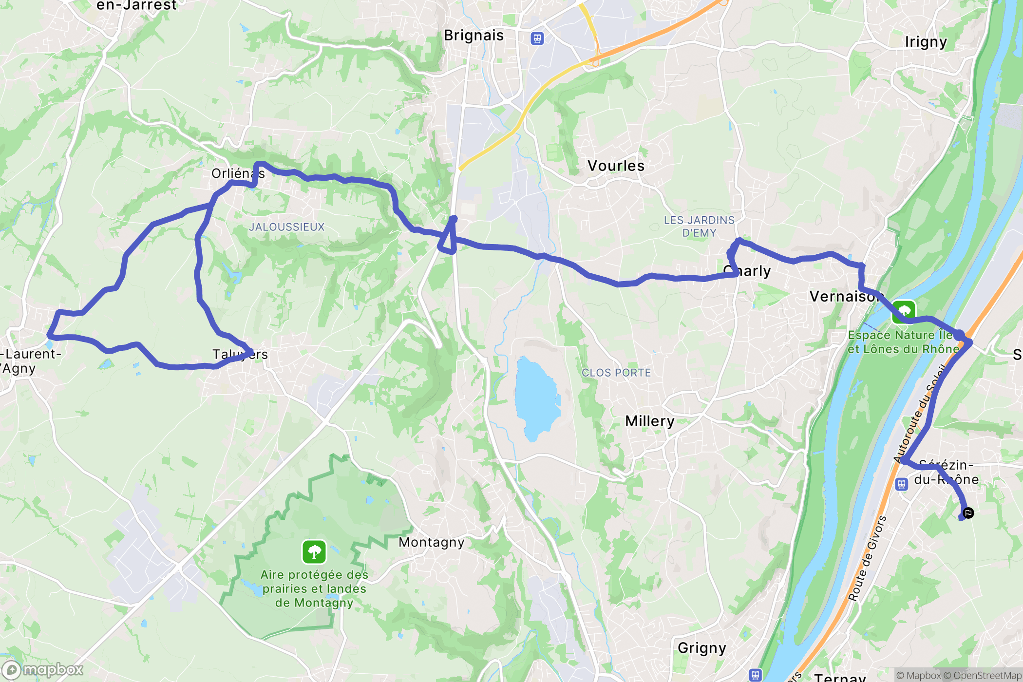The height and width of the screenshot is (682, 1023).
Task: Click the Irigny town label
Action: coord(926,42)
